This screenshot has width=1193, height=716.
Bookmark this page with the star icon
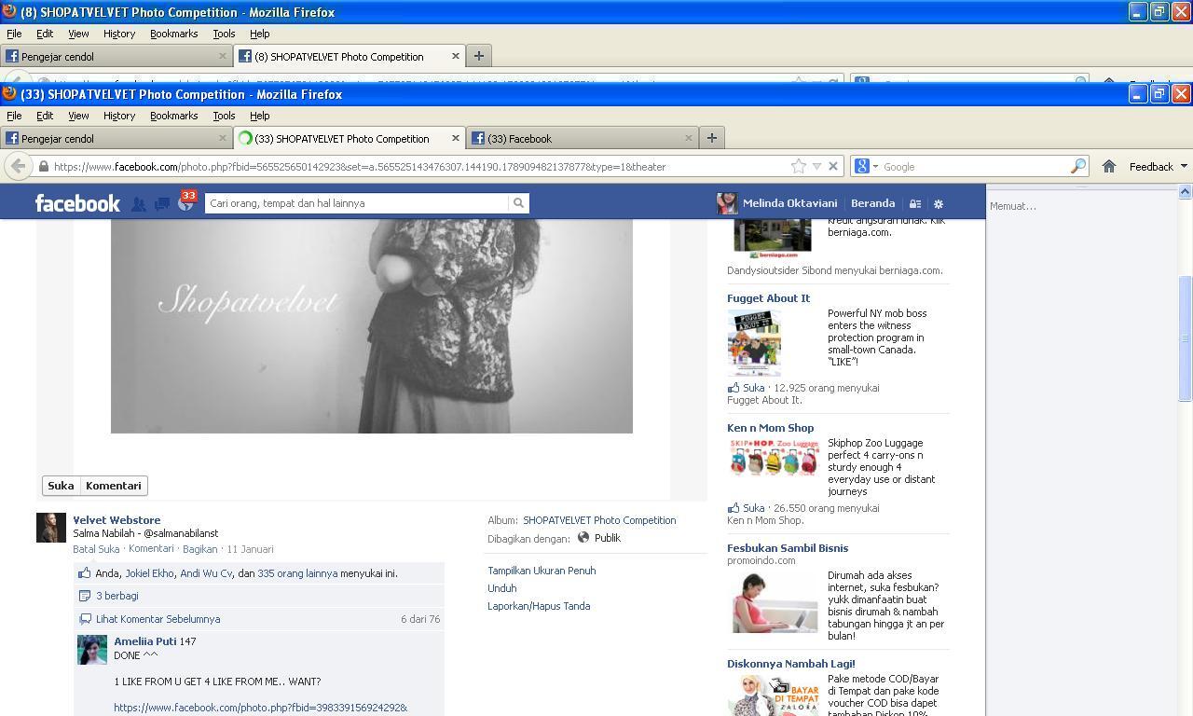tap(799, 166)
